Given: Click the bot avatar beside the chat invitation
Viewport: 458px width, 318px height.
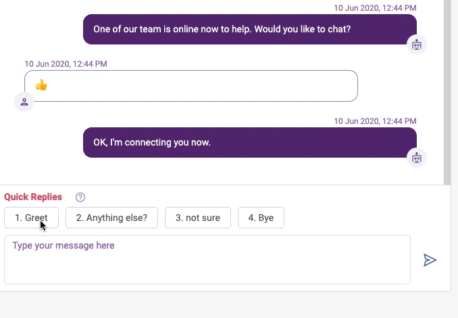Looking at the screenshot, I should pyautogui.click(x=417, y=45).
